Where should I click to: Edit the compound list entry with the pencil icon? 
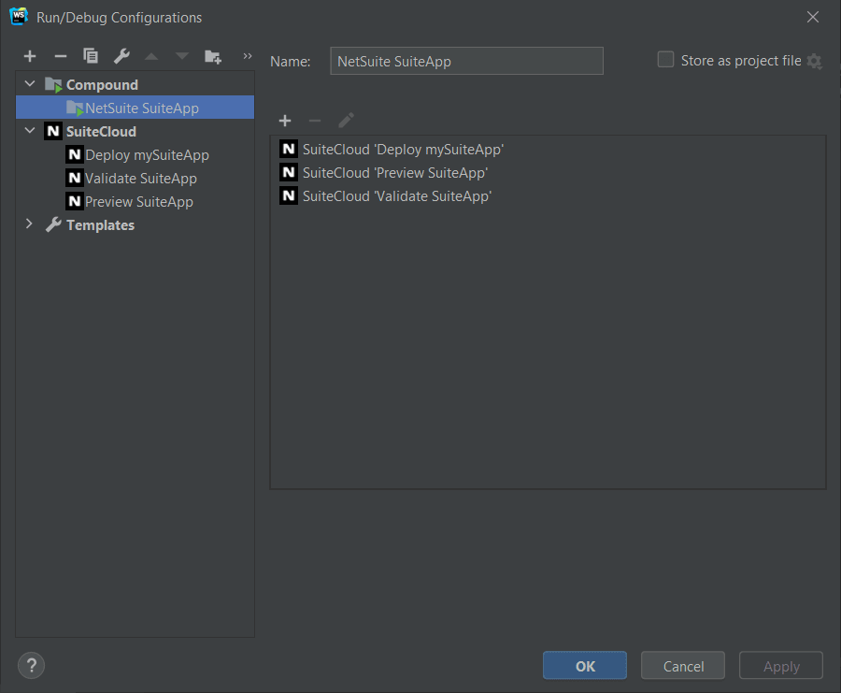[x=346, y=121]
